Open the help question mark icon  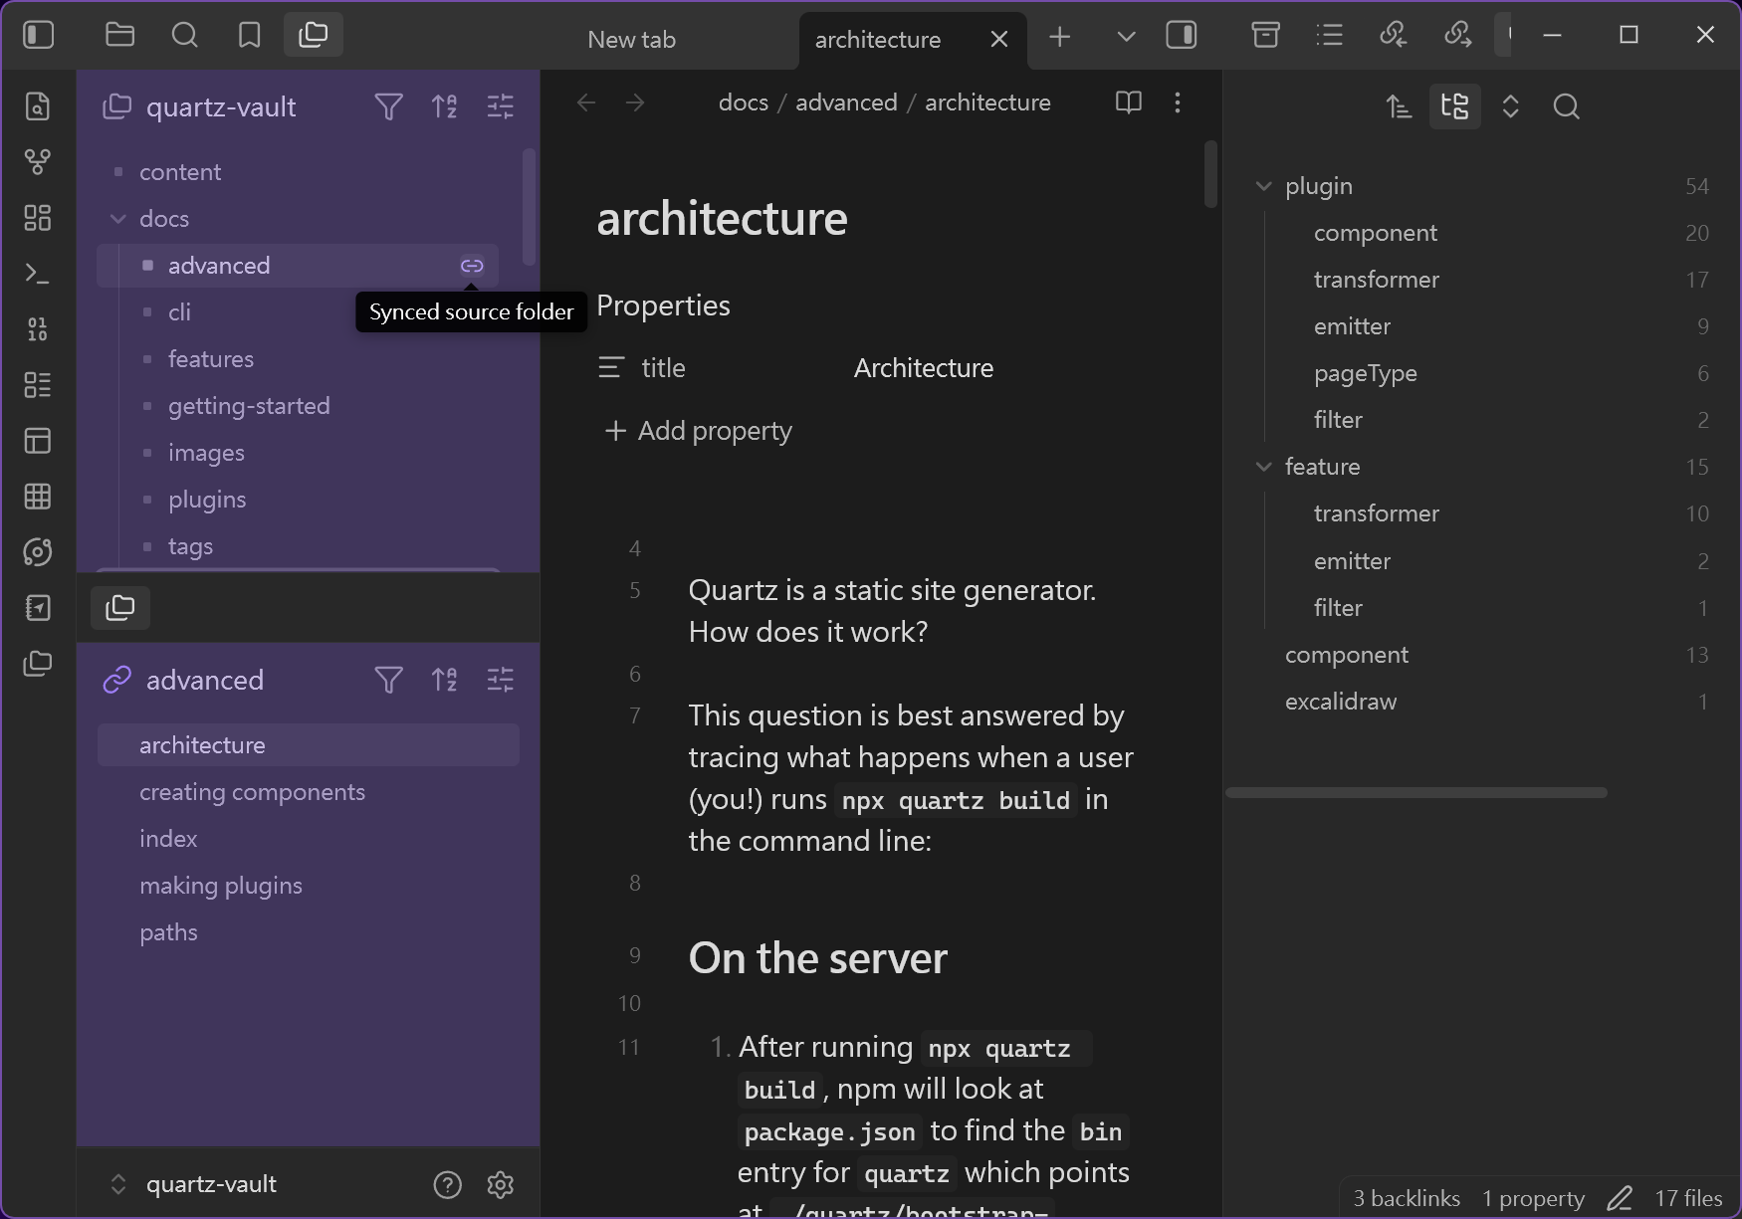pos(448,1184)
